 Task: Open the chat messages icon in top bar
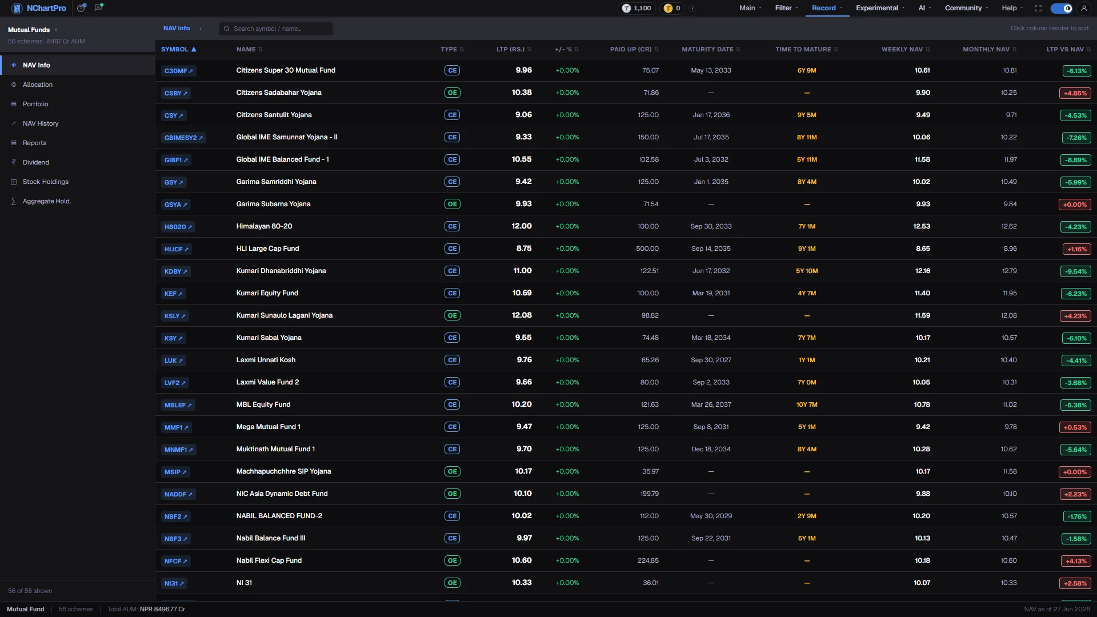pos(99,7)
